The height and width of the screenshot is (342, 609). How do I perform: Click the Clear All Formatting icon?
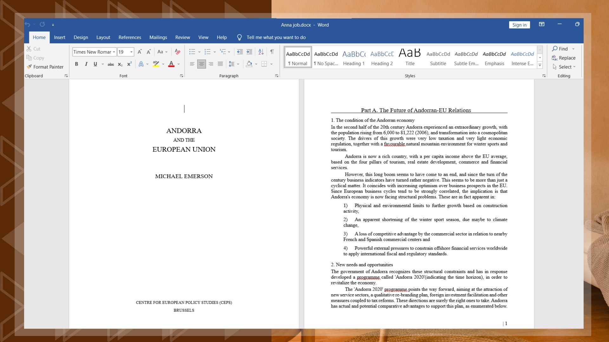pyautogui.click(x=177, y=52)
